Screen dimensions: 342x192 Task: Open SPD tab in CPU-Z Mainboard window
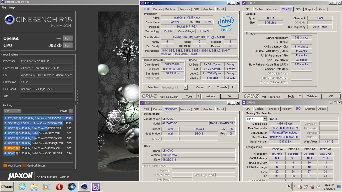pyautogui.click(x=197, y=109)
